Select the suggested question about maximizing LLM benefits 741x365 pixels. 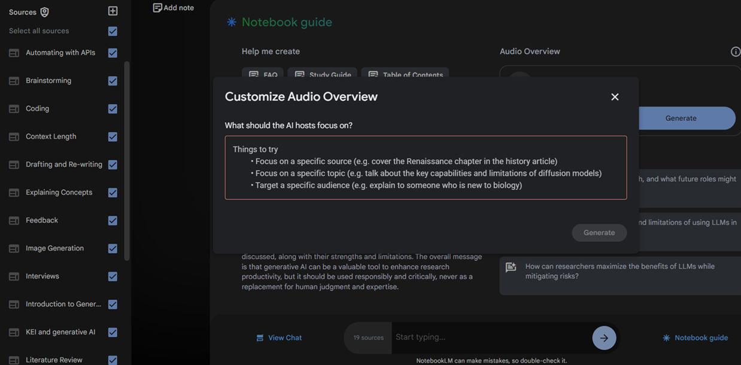619,271
